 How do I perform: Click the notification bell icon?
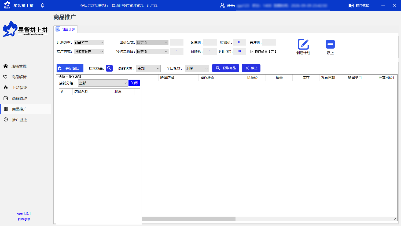[43, 5]
